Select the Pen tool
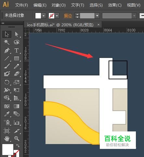This screenshot has width=144, height=157. [7, 50]
